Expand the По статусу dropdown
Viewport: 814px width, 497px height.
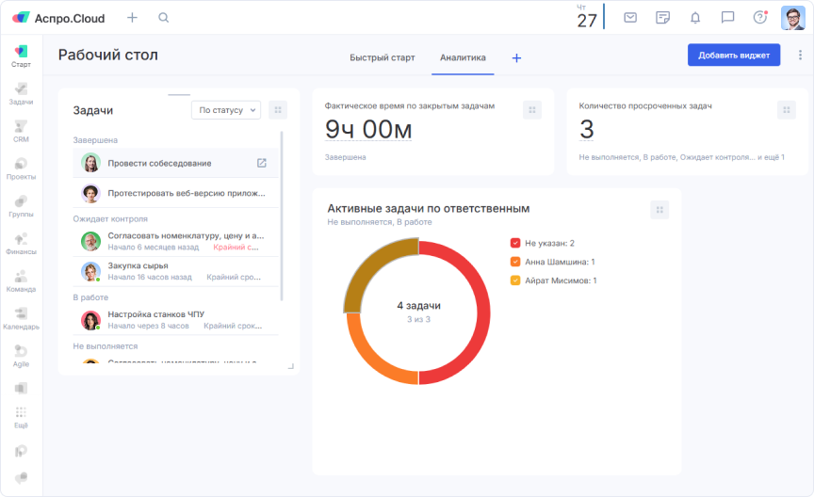pos(226,110)
